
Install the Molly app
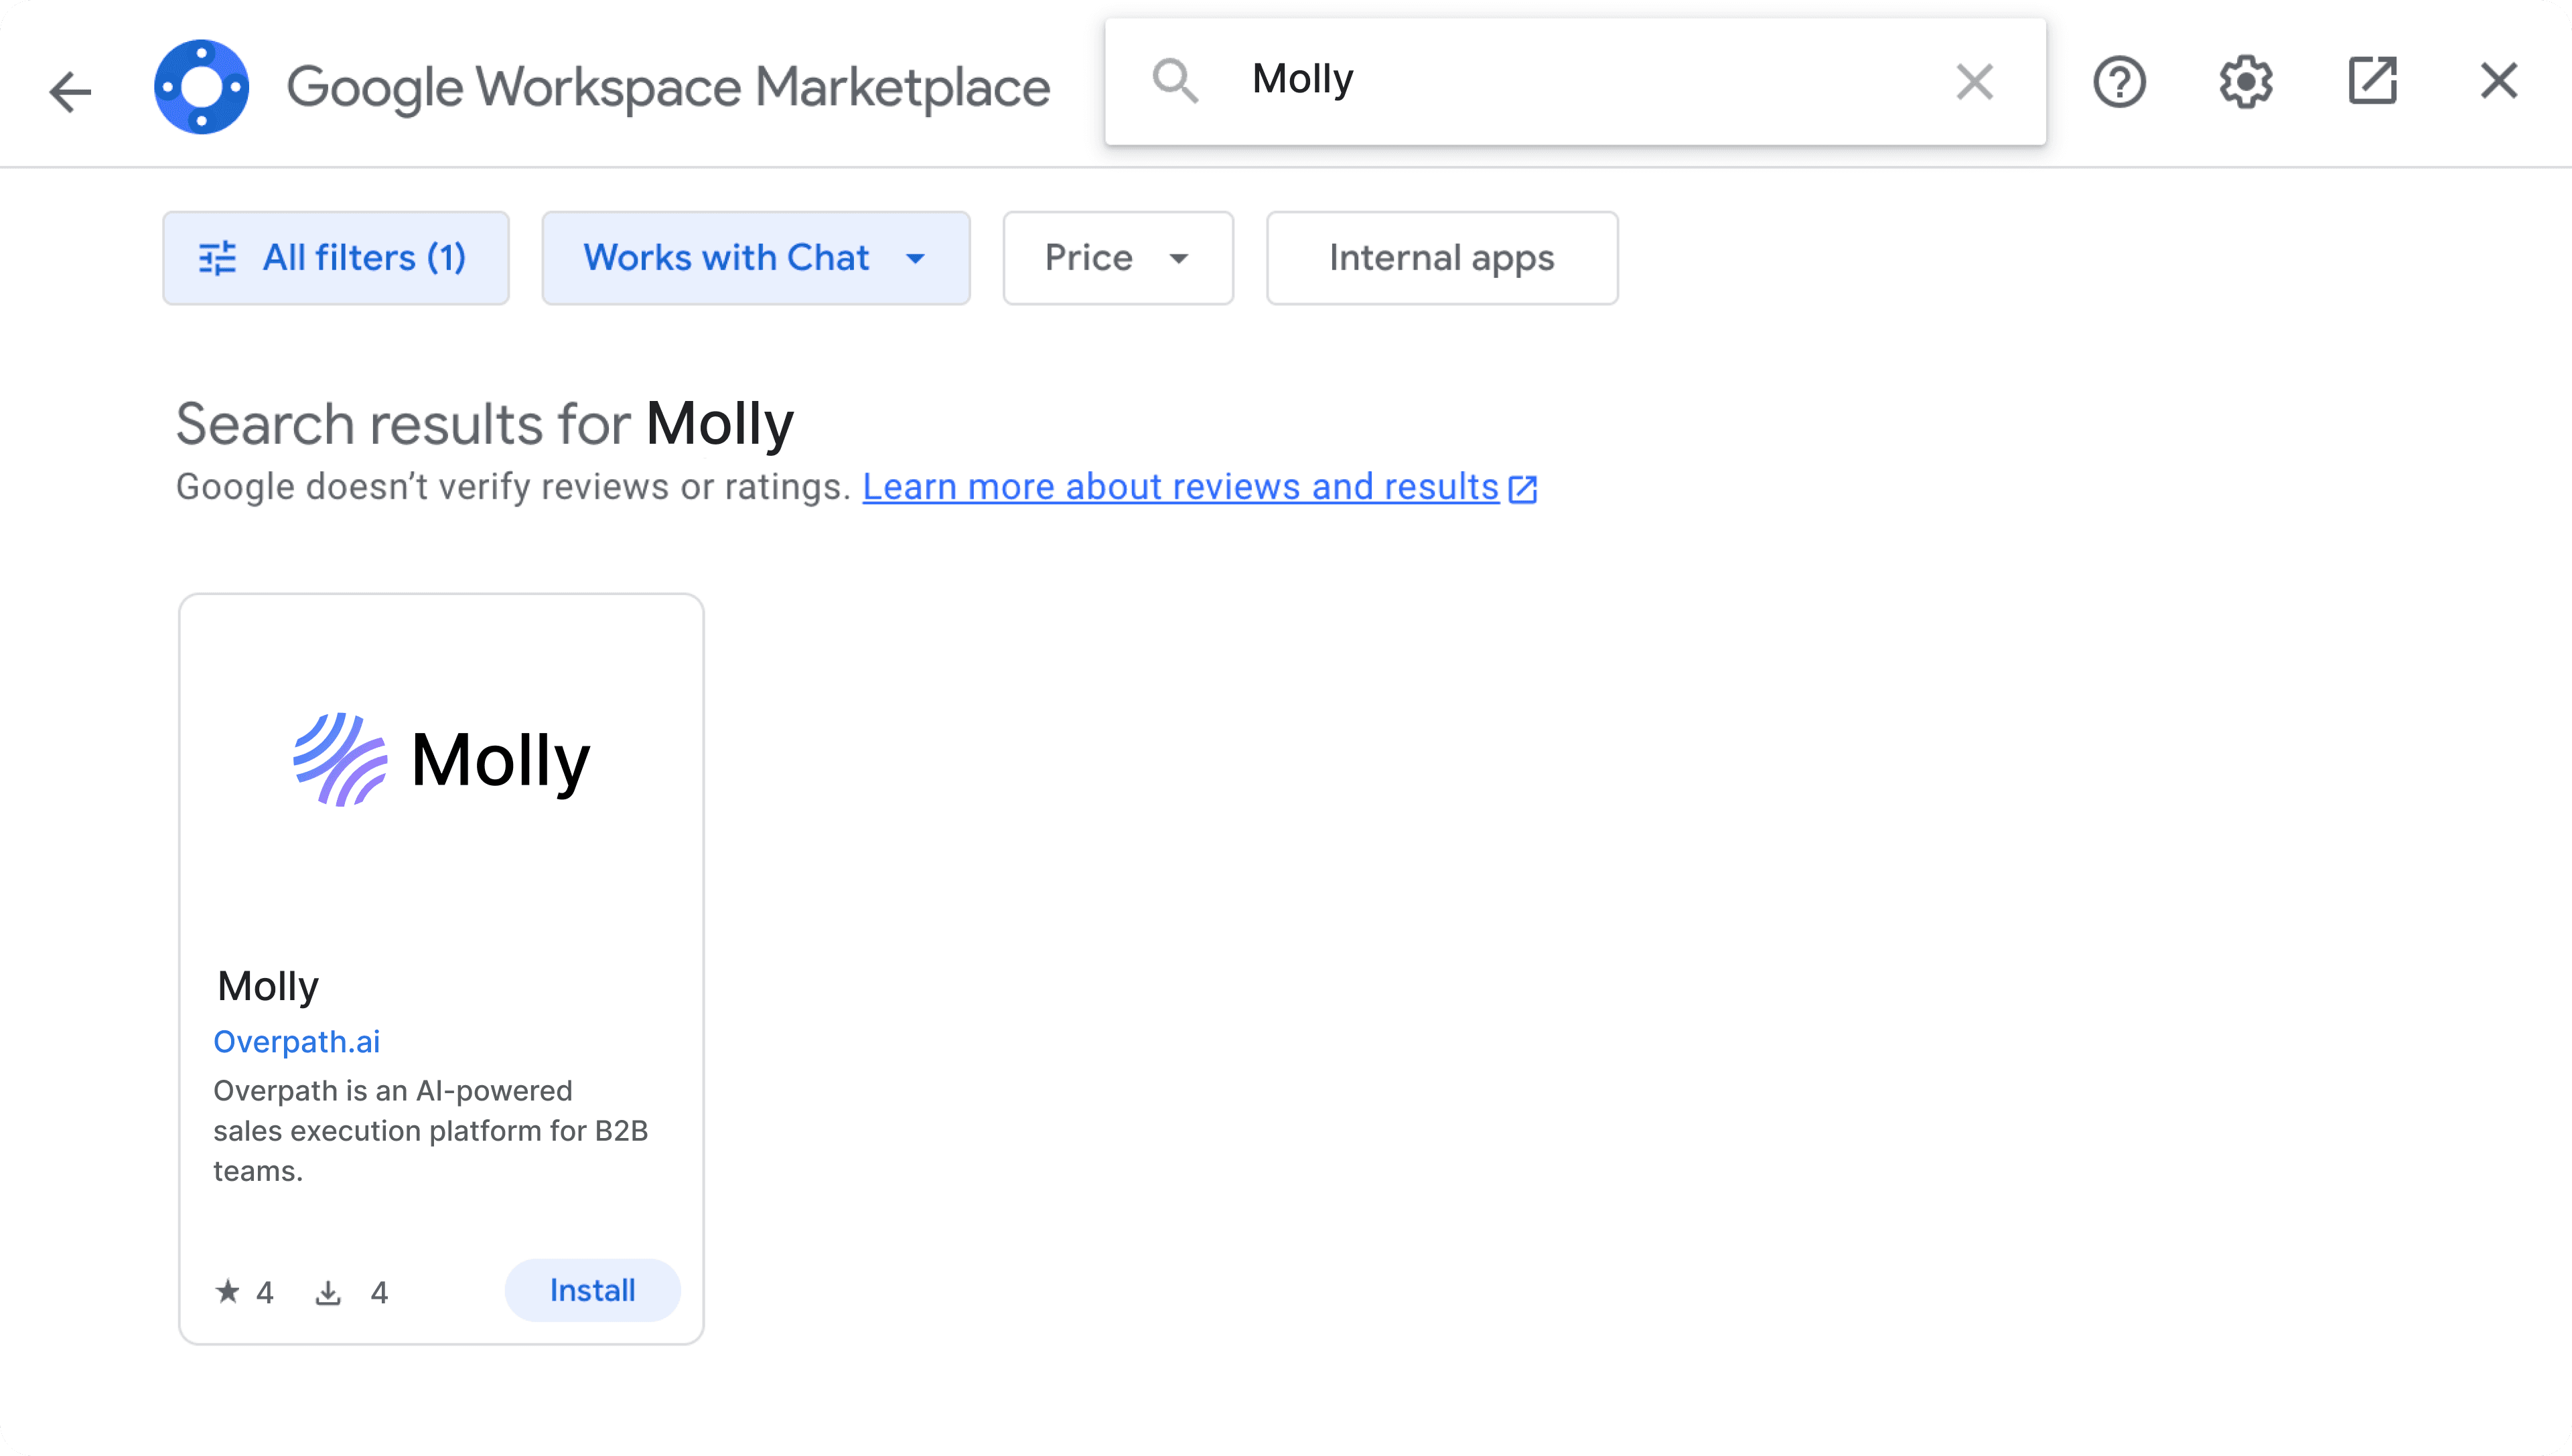pyautogui.click(x=592, y=1291)
